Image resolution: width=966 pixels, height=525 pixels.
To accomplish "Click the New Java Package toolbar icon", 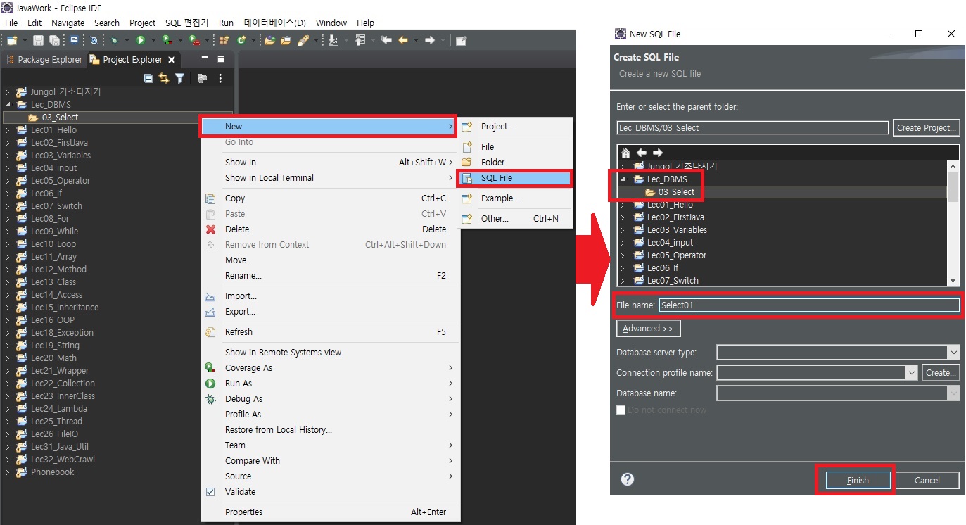I will point(224,40).
